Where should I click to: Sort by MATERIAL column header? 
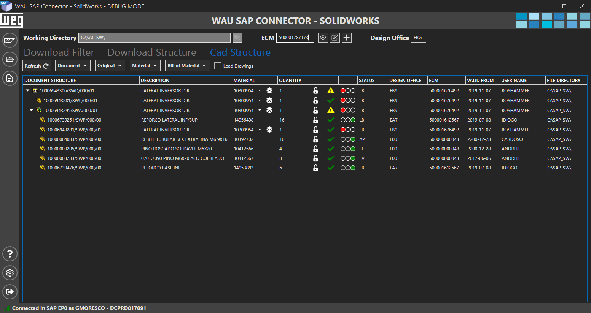coord(255,80)
